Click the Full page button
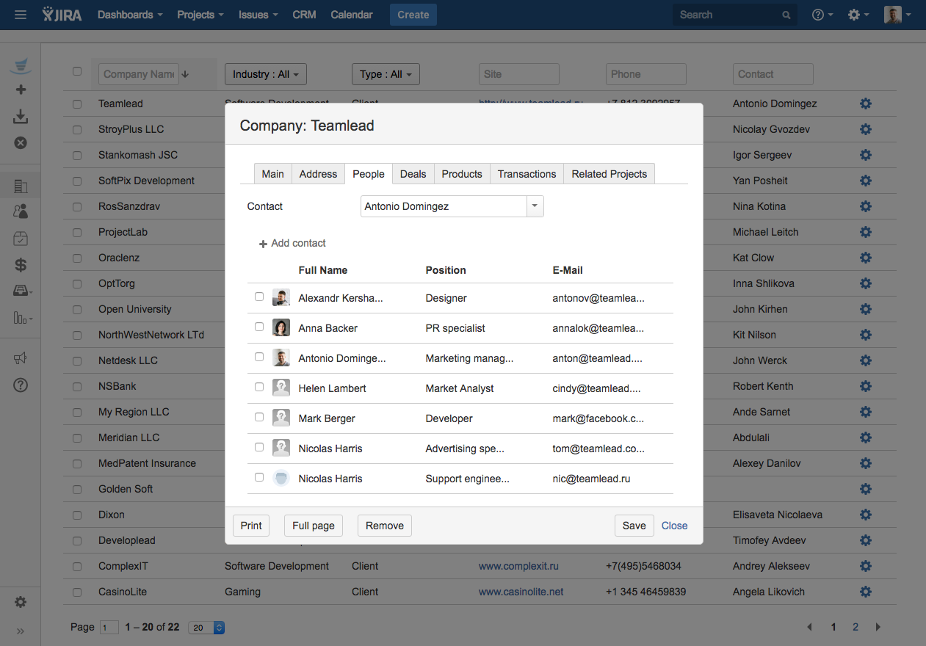The height and width of the screenshot is (646, 926). [313, 526]
